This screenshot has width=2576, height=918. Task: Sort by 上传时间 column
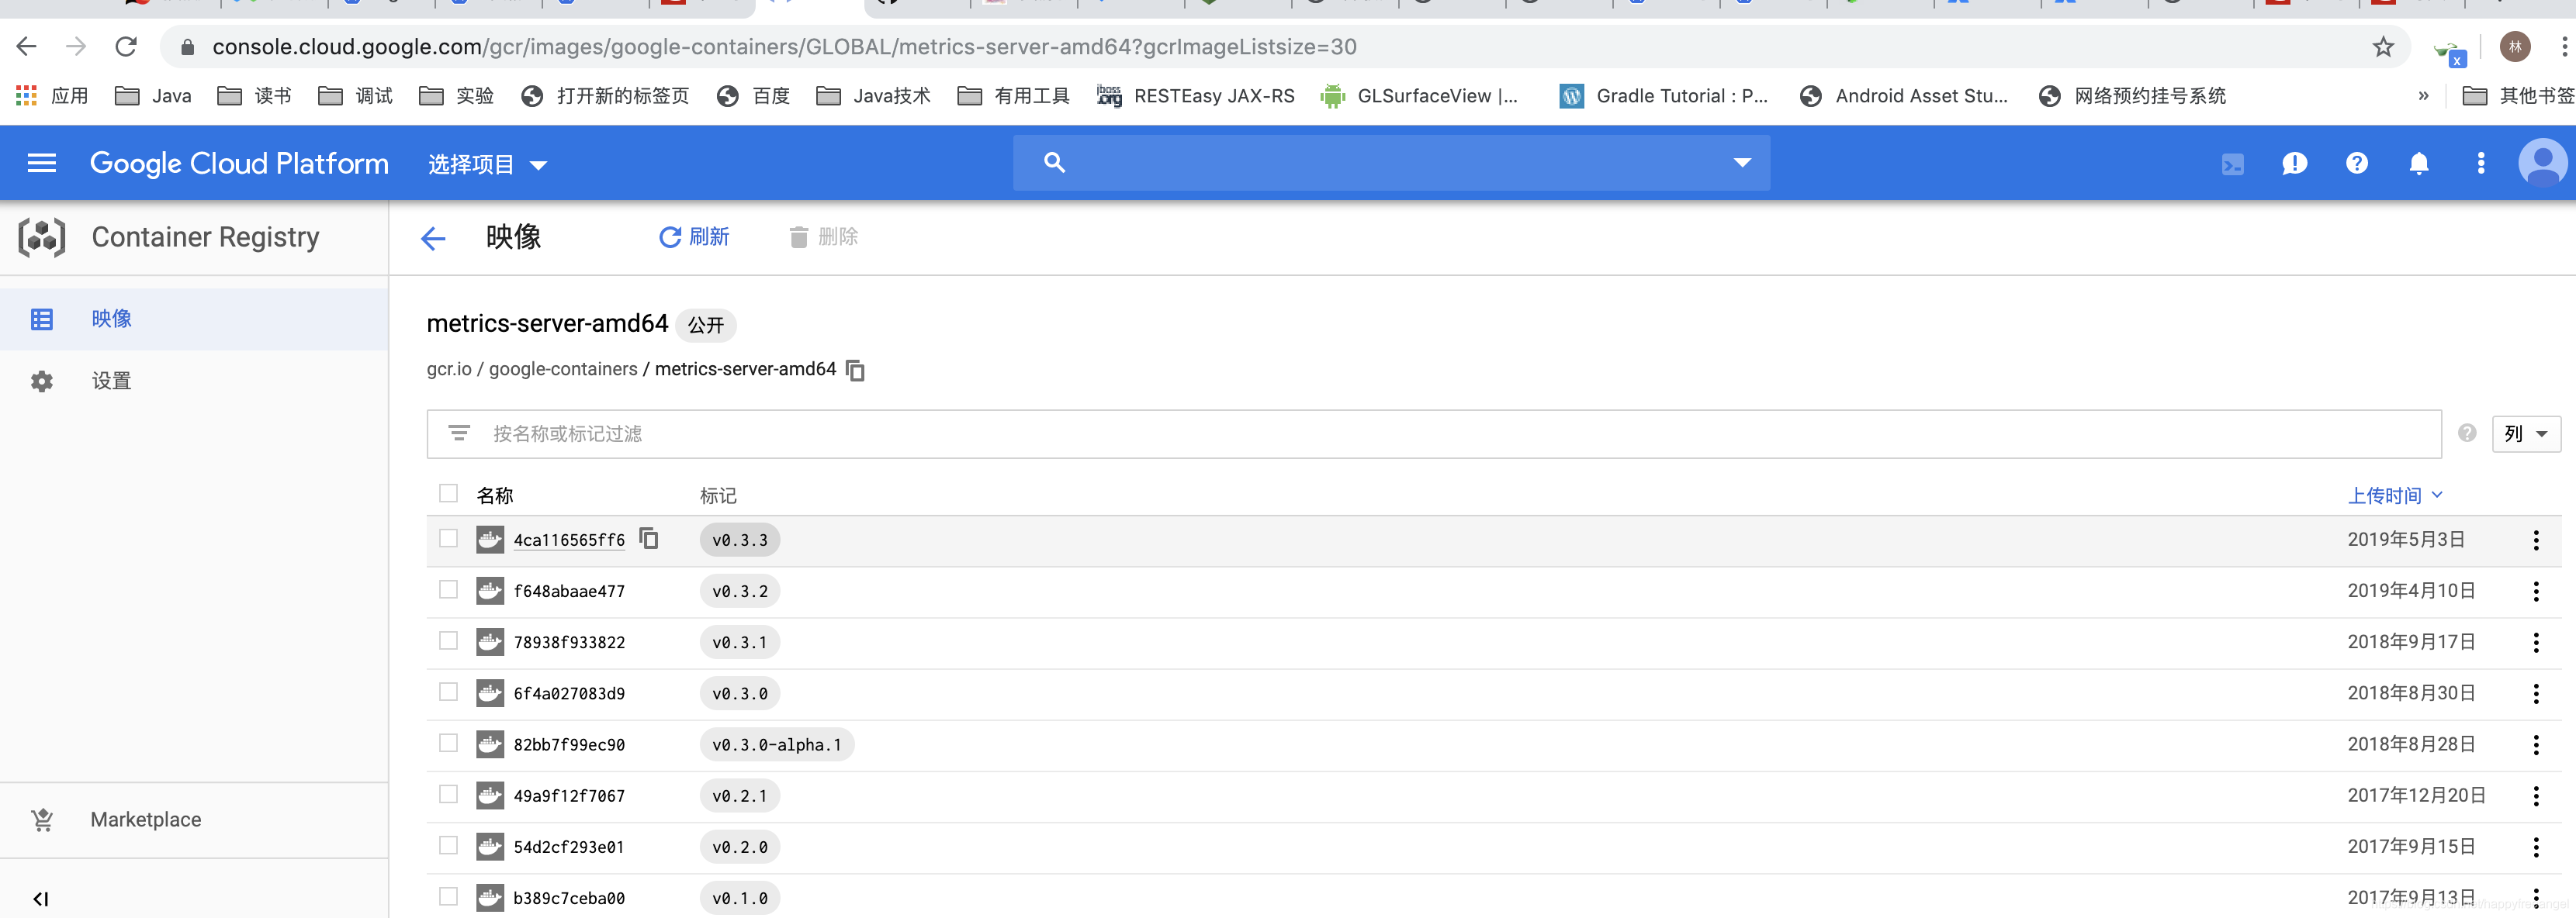click(2394, 495)
